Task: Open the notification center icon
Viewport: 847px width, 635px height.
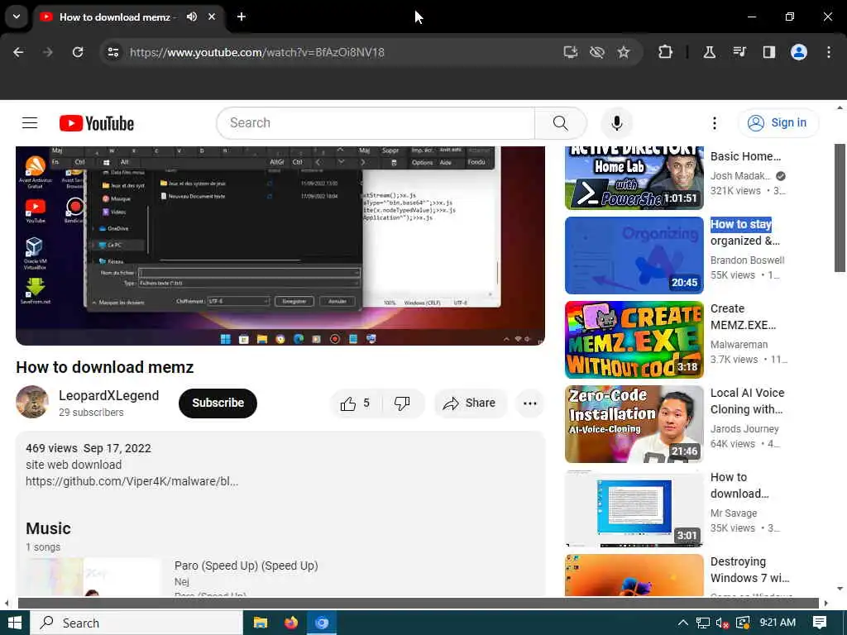Action: tap(820, 623)
